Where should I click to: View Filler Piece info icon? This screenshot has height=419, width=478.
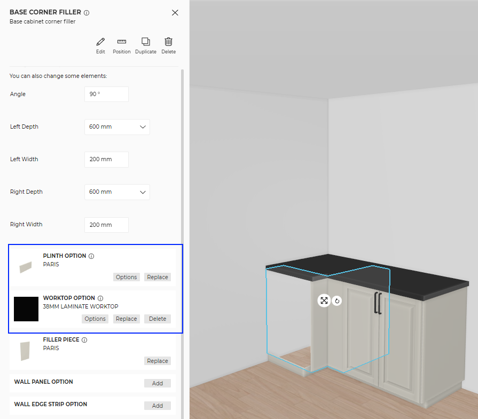point(84,340)
